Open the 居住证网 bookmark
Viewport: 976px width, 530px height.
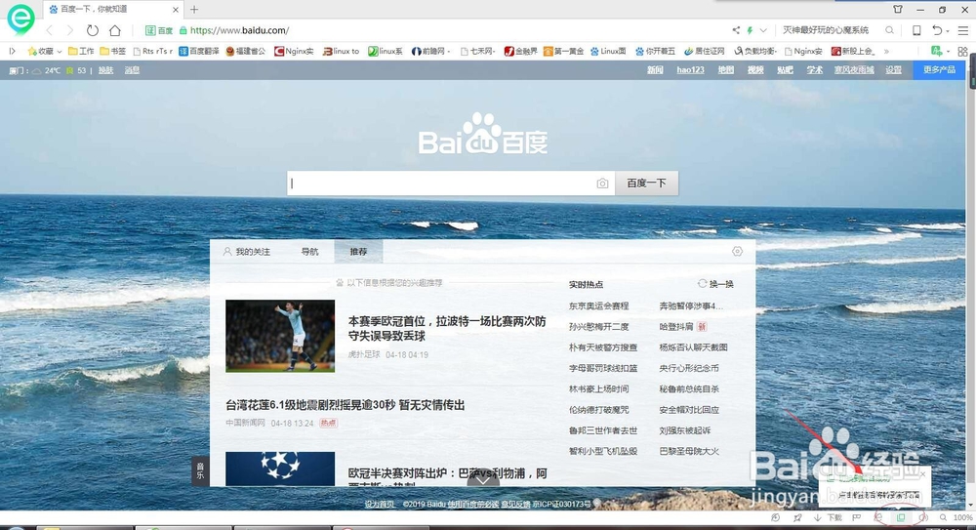[x=705, y=51]
